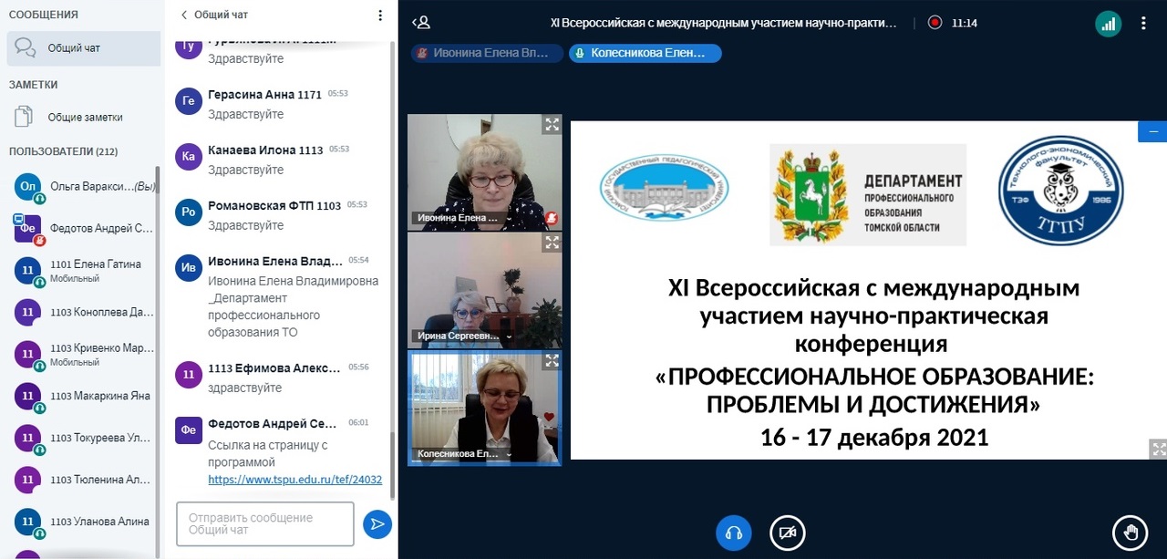Select Общий чат in the messages sidebar
Screen dimensions: 1167x559
point(83,48)
